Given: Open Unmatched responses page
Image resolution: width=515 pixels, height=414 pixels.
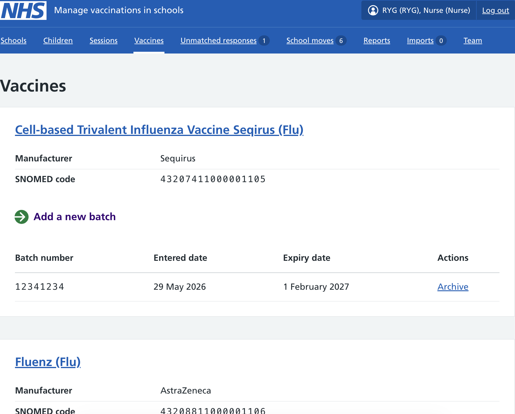Looking at the screenshot, I should [219, 40].
